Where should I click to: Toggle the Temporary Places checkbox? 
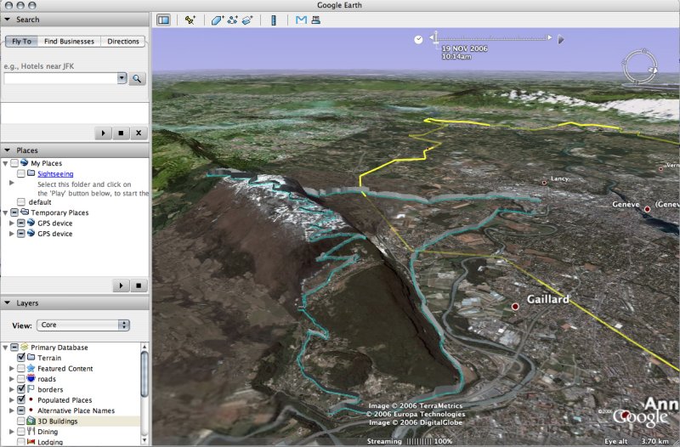coord(14,212)
